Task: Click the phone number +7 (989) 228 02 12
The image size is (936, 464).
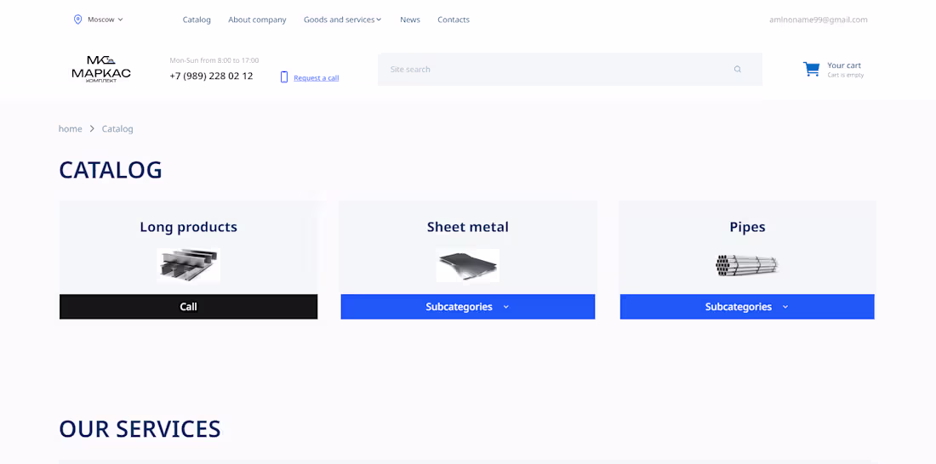Action: tap(211, 76)
